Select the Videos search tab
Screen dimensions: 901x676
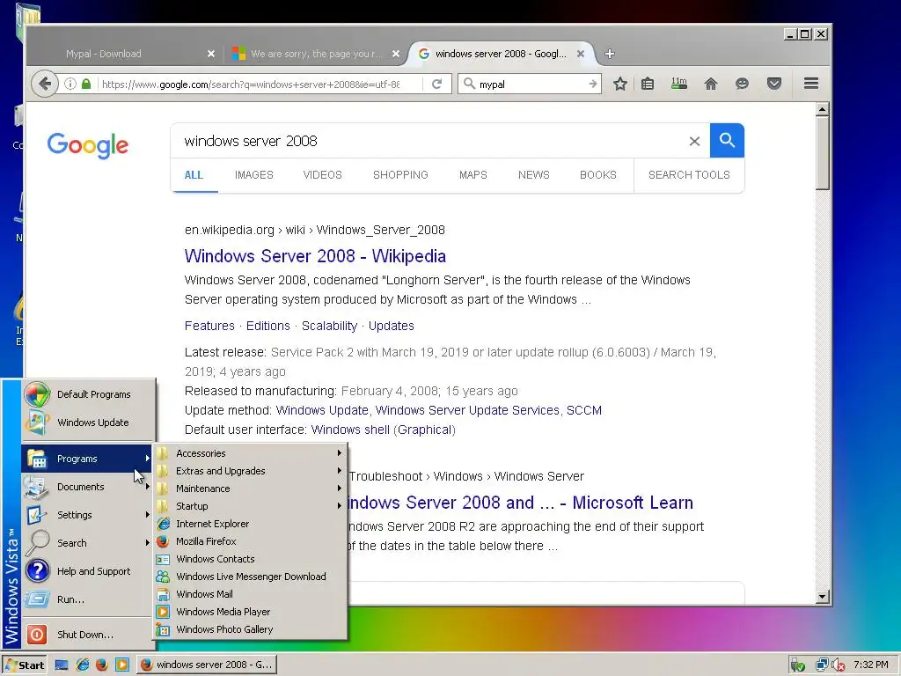pyautogui.click(x=322, y=175)
